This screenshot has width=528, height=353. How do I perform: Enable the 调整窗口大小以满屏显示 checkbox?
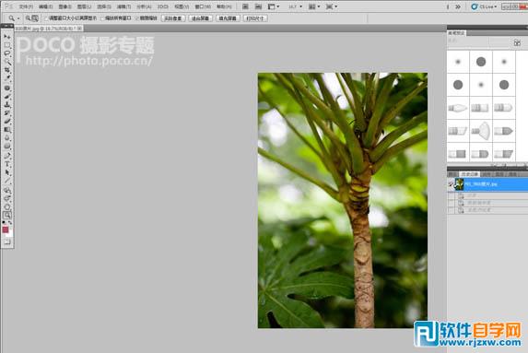[47, 18]
